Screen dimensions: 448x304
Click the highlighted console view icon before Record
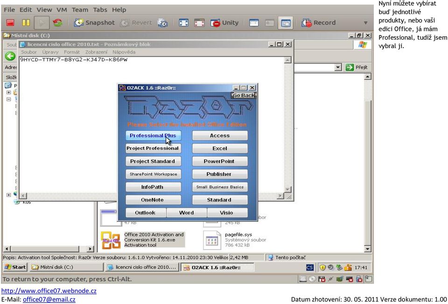286,22
